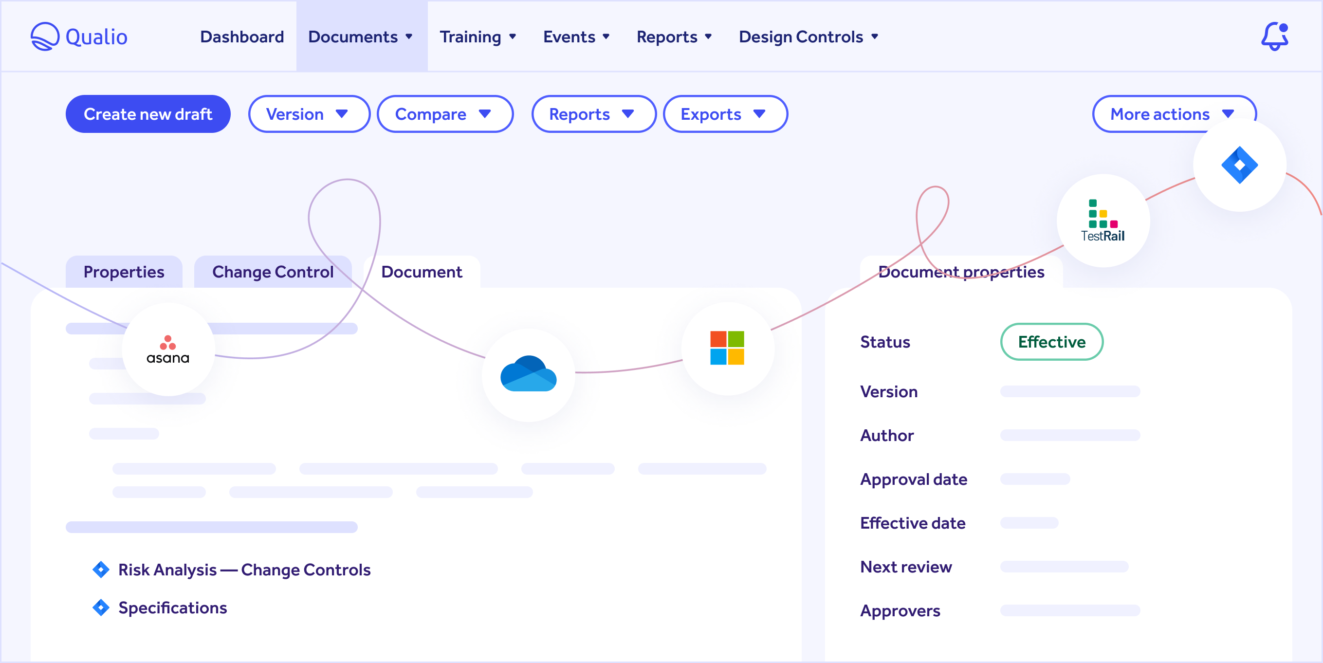This screenshot has width=1323, height=663.
Task: Click the notification bell icon
Action: coord(1275,36)
